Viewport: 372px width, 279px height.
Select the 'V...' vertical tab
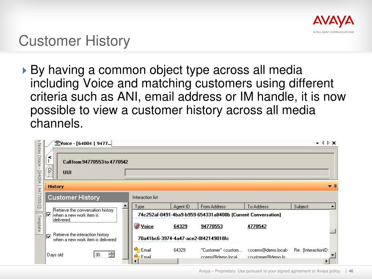[x=49, y=158]
